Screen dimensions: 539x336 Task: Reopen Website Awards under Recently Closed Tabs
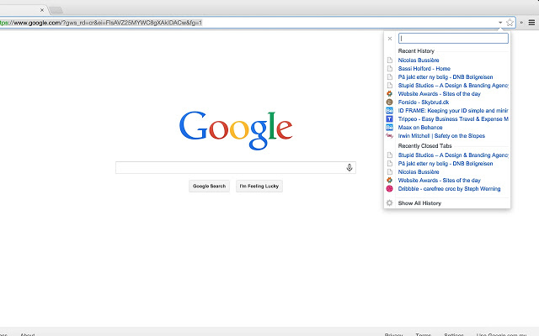(x=440, y=181)
